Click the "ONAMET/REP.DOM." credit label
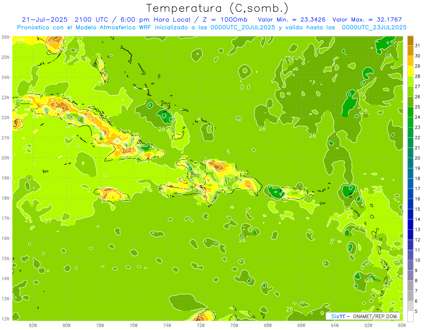This screenshot has width=427, height=330. click(375, 316)
